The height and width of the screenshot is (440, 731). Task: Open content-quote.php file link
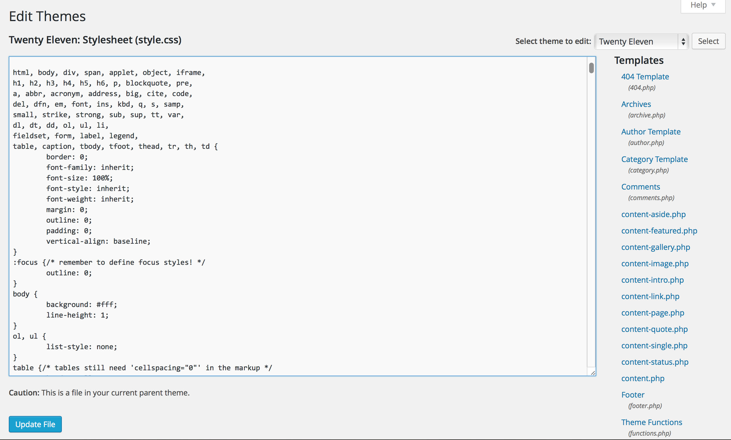[x=654, y=329]
